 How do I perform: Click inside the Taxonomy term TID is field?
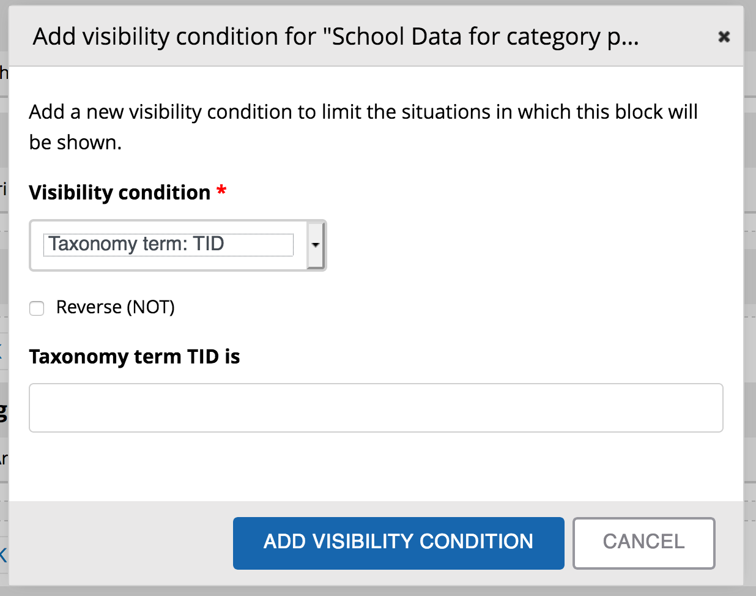click(x=376, y=408)
